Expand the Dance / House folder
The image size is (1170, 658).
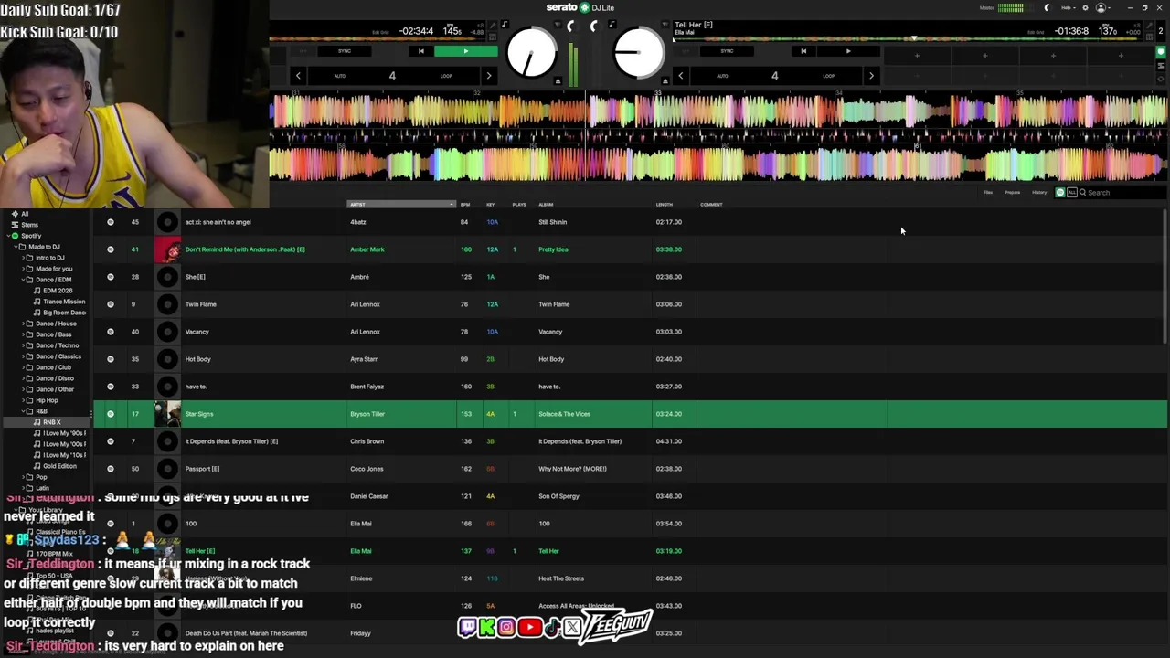22,324
